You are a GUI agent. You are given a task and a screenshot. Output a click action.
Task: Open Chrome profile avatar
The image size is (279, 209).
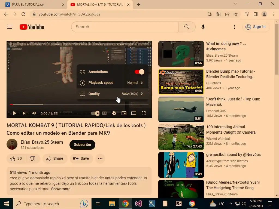click(264, 14)
